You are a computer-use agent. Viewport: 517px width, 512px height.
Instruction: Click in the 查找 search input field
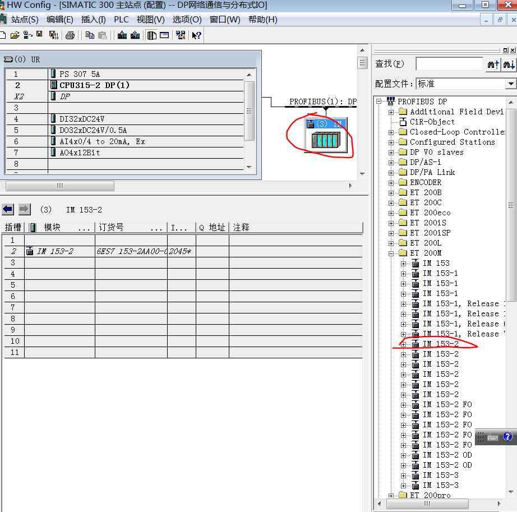449,64
